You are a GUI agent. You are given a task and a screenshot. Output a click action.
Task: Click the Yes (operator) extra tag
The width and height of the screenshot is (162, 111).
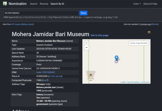coord(43,98)
